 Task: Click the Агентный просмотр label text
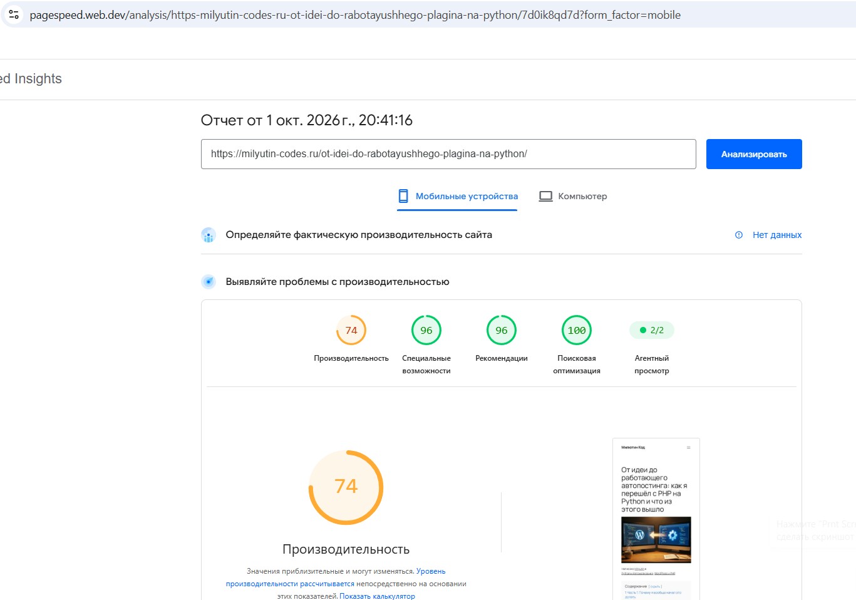click(652, 365)
